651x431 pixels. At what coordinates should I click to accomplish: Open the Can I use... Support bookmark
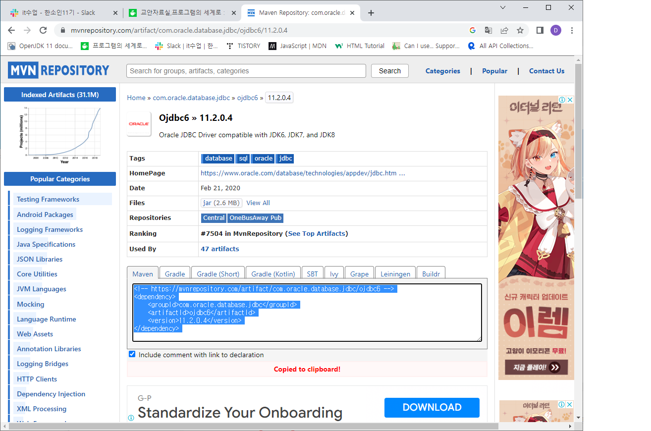click(x=426, y=46)
